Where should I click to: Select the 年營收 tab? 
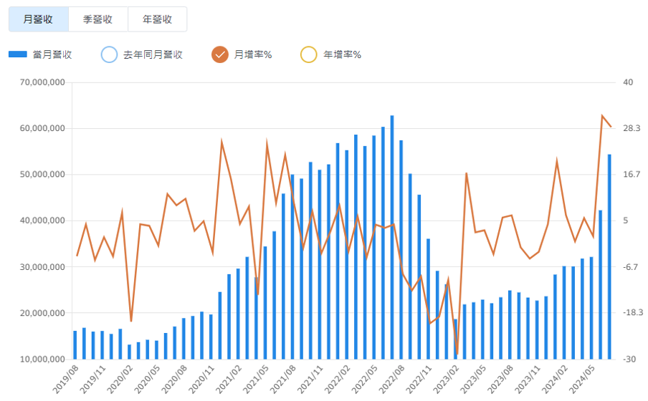point(157,19)
